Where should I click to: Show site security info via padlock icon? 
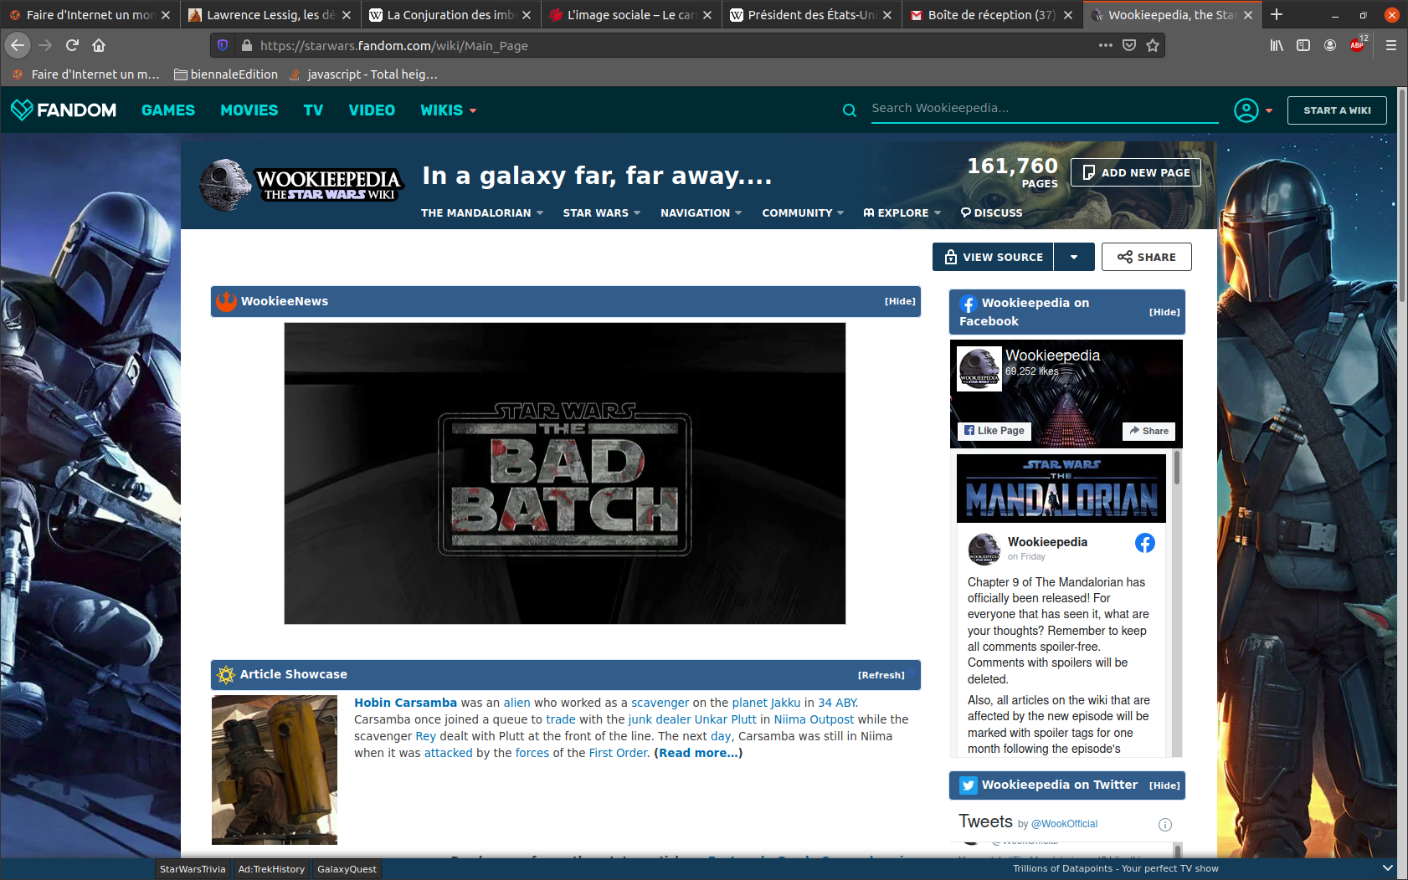(x=246, y=45)
